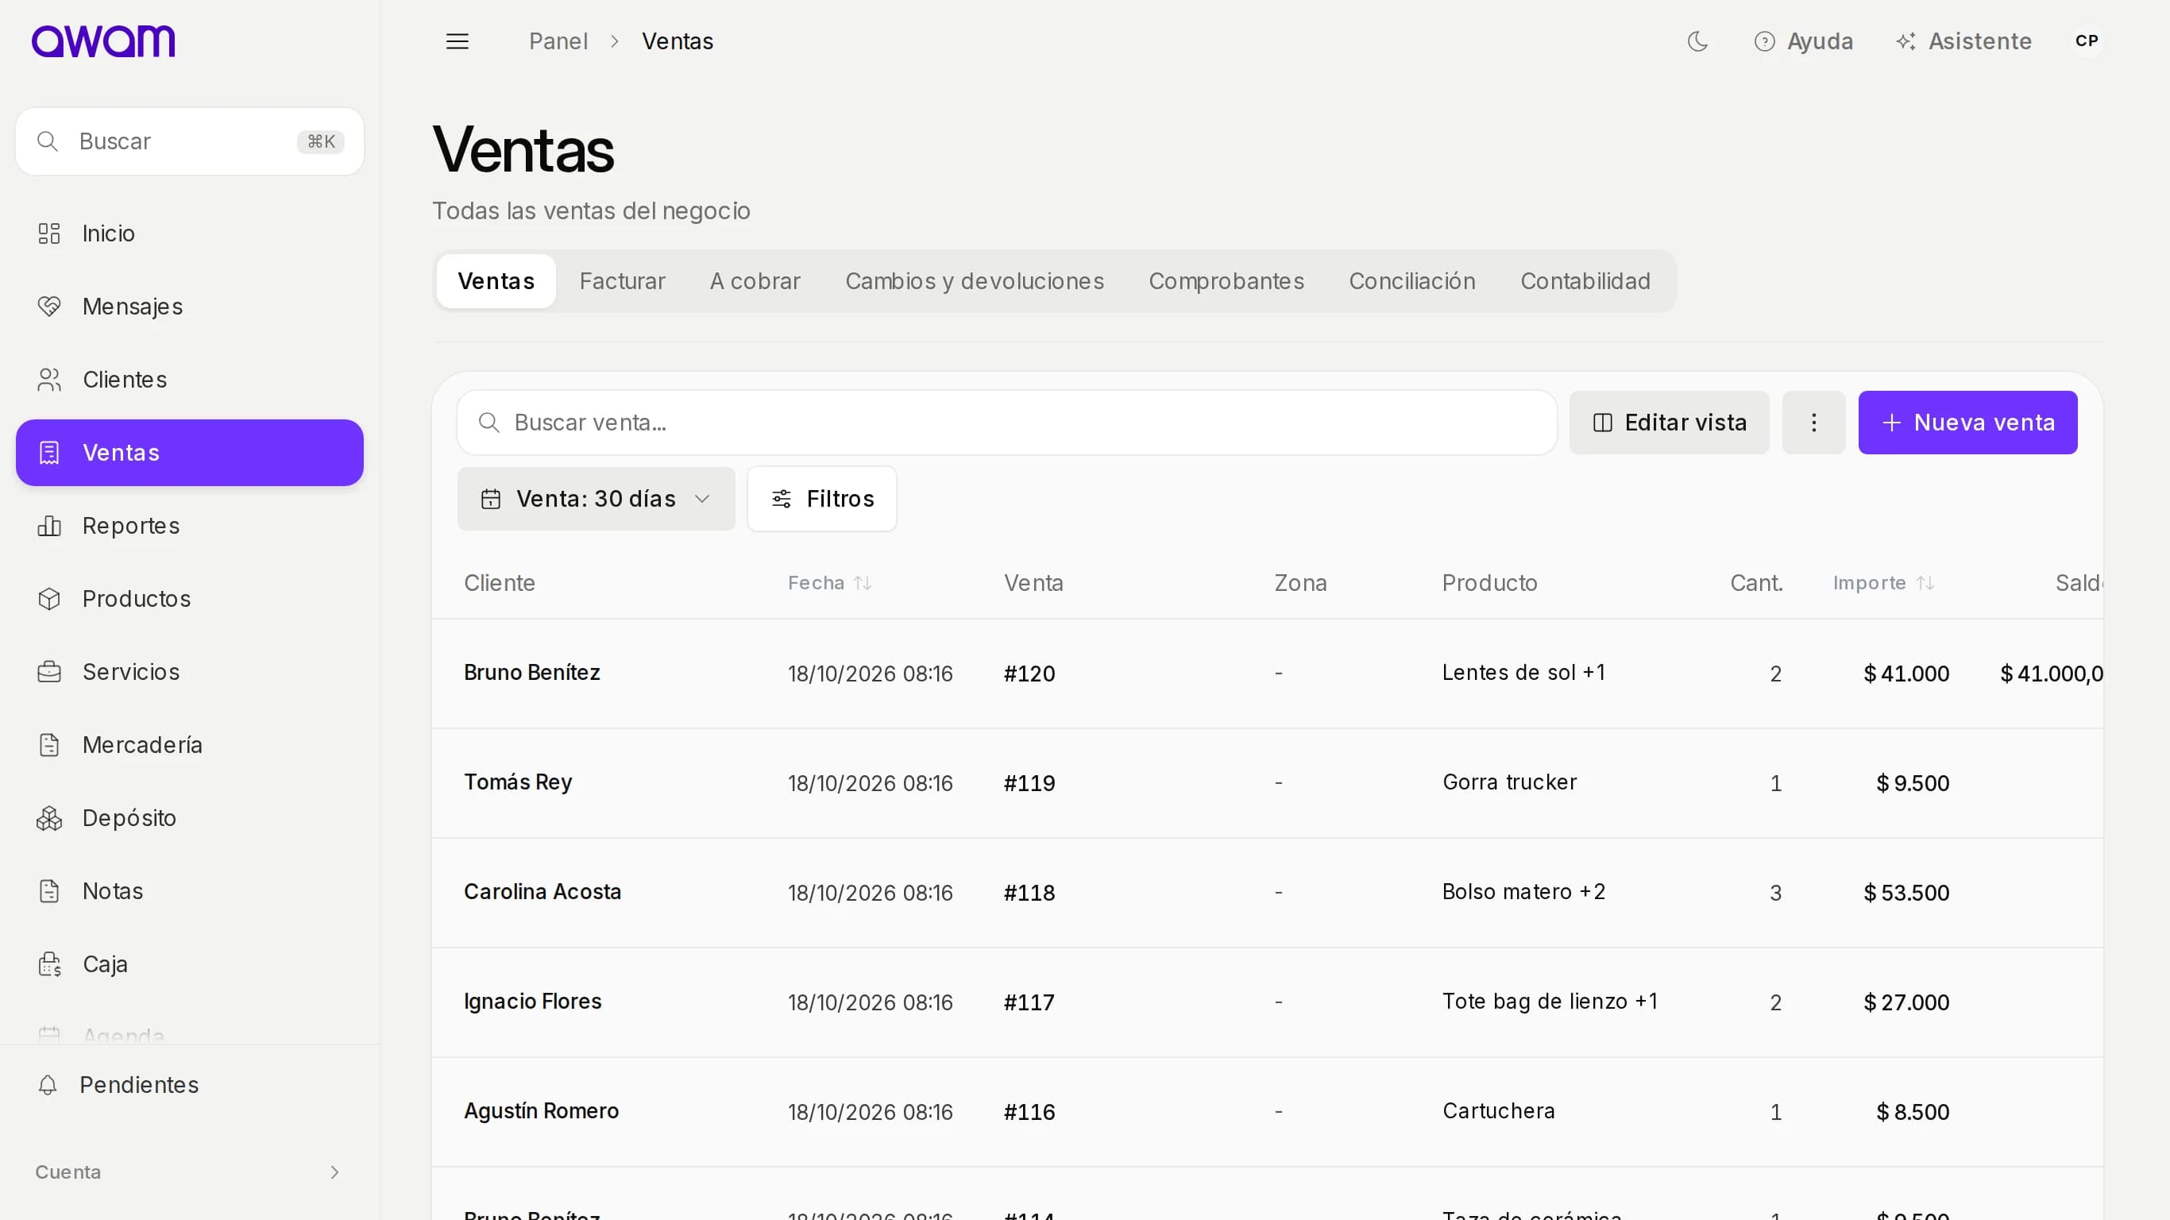Click Editar vista button
Image resolution: width=2170 pixels, height=1220 pixels.
click(1669, 423)
